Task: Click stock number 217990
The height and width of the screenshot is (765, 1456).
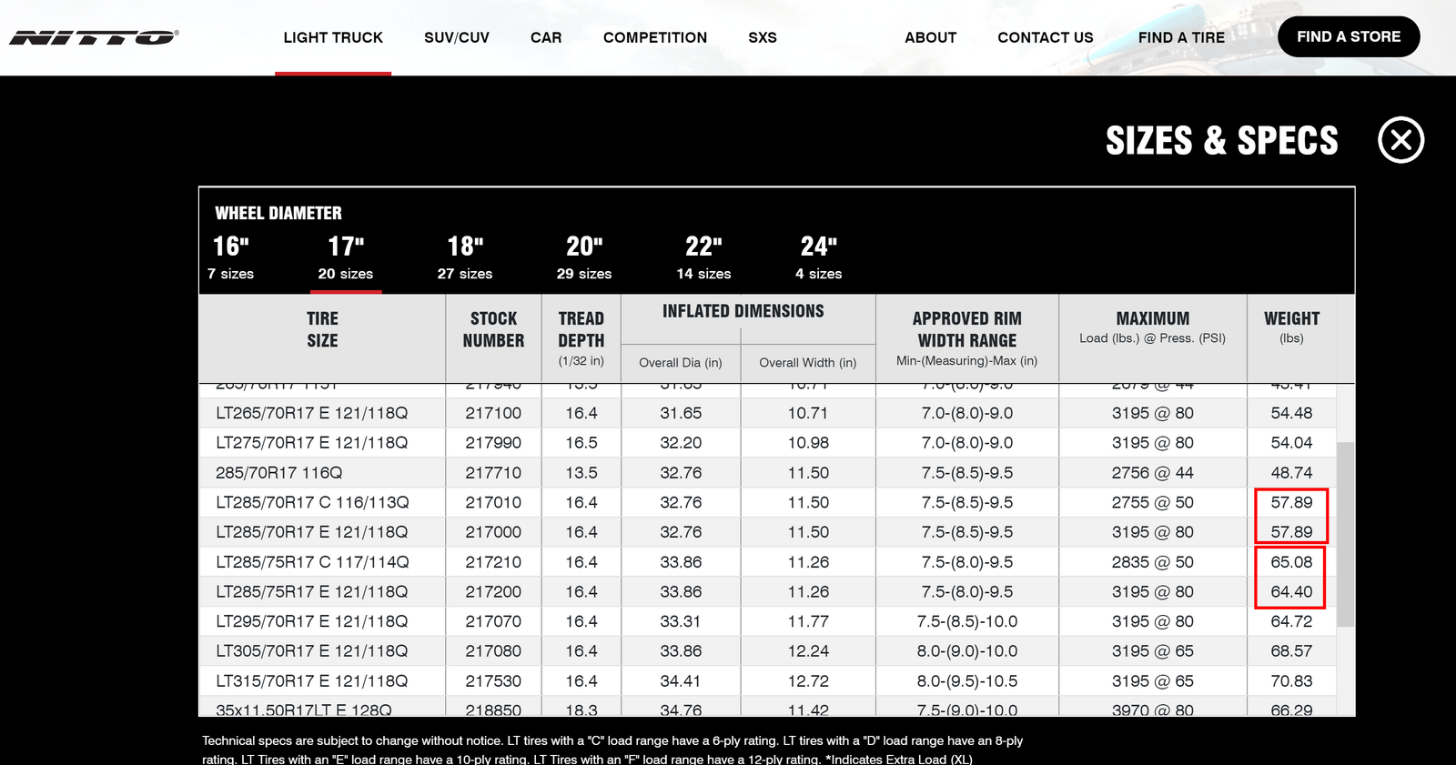Action: point(493,443)
